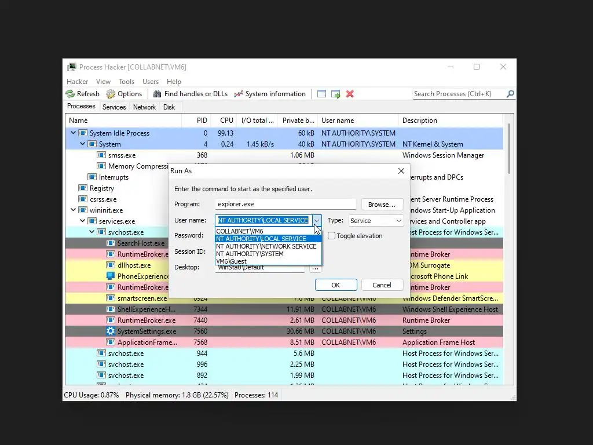
Task: Choose NT AUTHORITY\SYSTEM from the list
Action: [268, 254]
